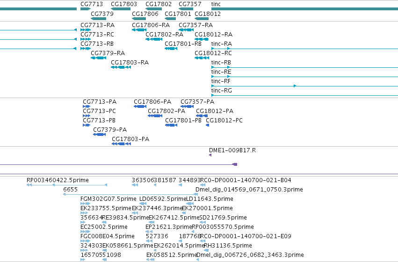Select transcript CG7357-RA
This screenshot has width=398, height=262.
(186, 30)
